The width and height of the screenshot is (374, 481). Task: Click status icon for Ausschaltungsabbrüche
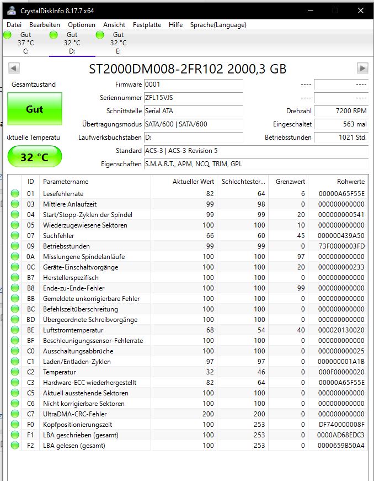pyautogui.click(x=15, y=351)
